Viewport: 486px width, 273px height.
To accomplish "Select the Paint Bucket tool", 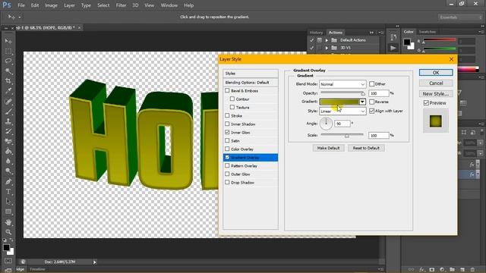I will [x=8, y=151].
